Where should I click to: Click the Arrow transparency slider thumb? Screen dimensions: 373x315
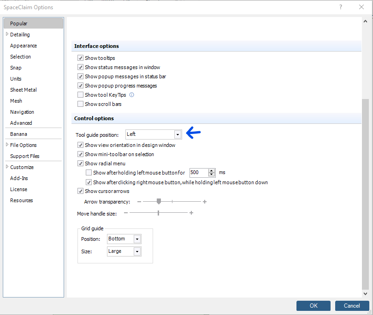[x=159, y=201]
